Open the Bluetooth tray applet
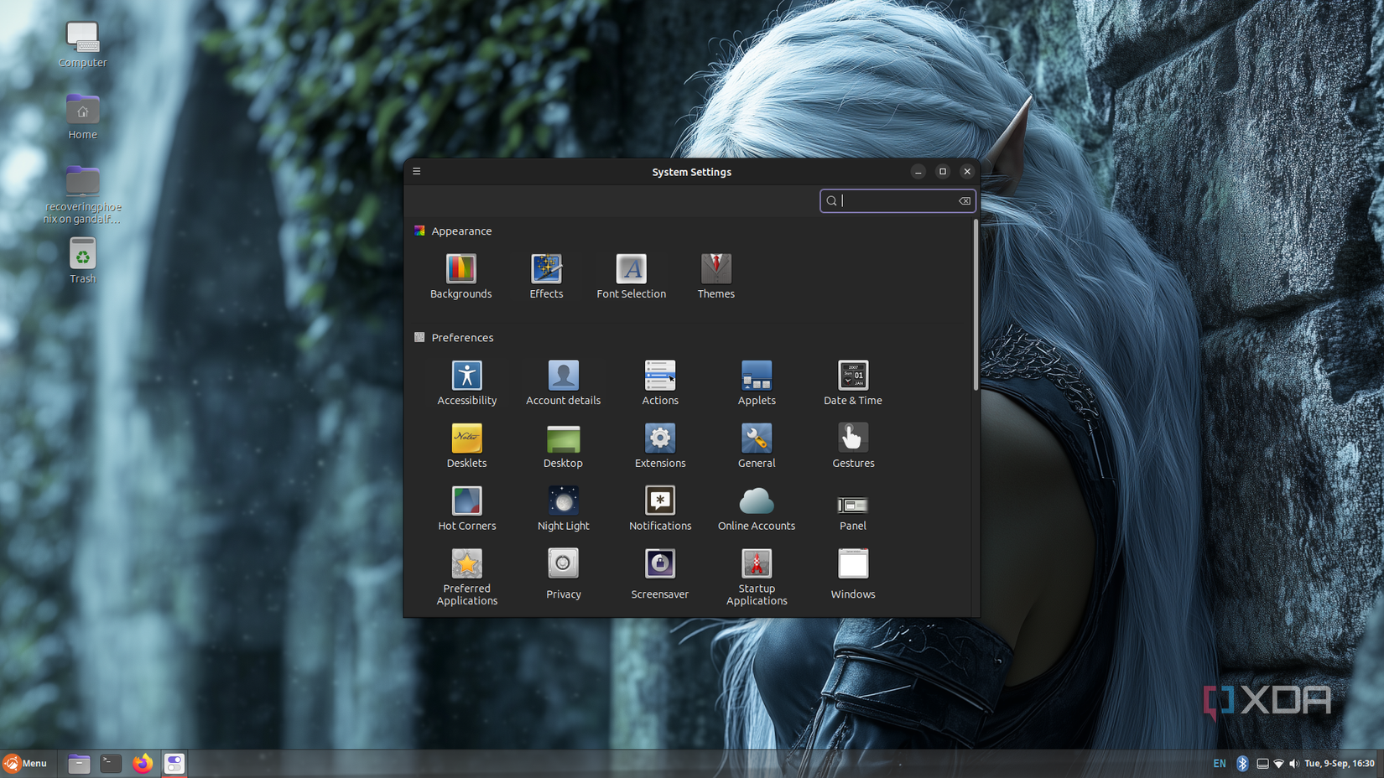1384x778 pixels. pyautogui.click(x=1243, y=763)
